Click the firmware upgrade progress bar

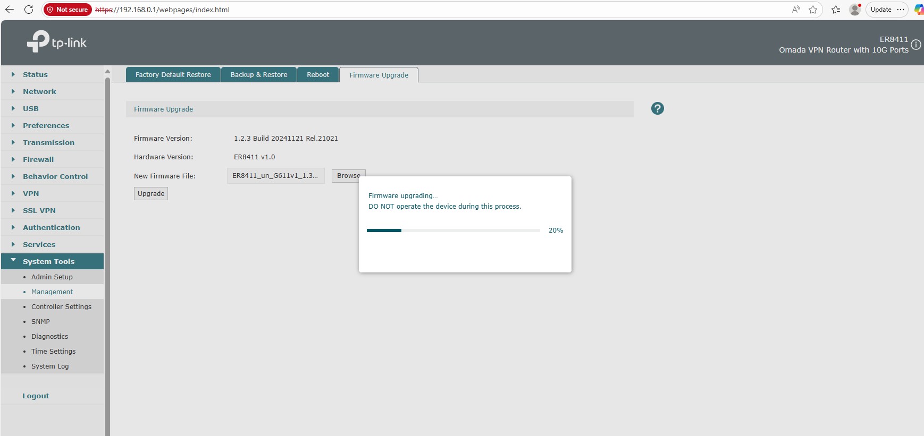point(453,230)
